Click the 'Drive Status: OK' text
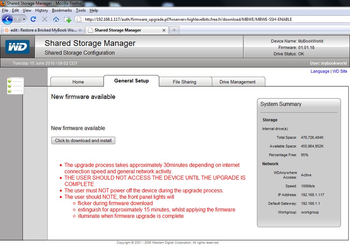This screenshot has width=350, height=248. tap(289, 54)
